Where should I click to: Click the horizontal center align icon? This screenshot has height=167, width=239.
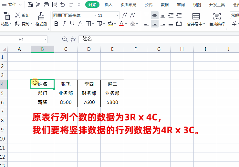point(155,24)
